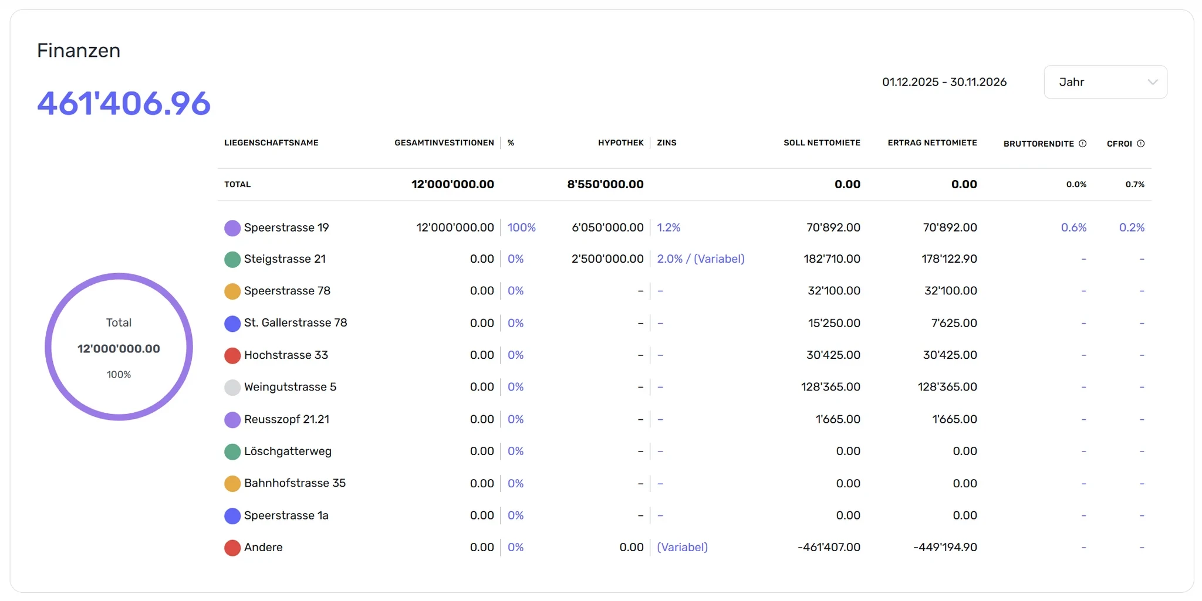This screenshot has height=601, width=1202.
Task: Click the purple dot beside Reusszopf 21.21
Action: tap(232, 420)
